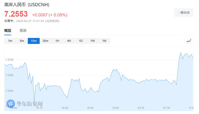The width and height of the screenshot is (199, 114).
Task: Click the 23:00 time axis label
Action: click(x=116, y=108)
